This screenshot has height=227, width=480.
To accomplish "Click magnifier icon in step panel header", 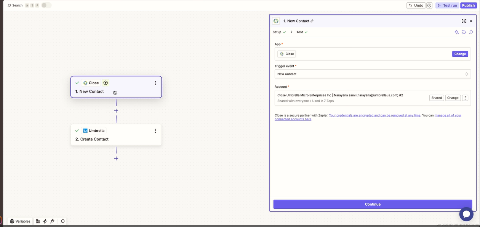I will 471,32.
